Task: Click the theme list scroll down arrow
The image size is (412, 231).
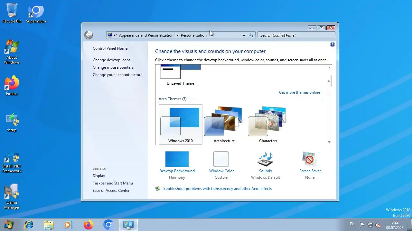Action: point(329,141)
